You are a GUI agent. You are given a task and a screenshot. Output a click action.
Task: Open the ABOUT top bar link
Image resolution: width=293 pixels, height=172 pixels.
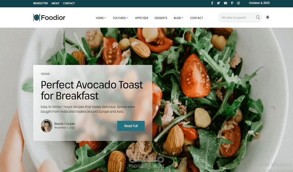pos(55,3)
